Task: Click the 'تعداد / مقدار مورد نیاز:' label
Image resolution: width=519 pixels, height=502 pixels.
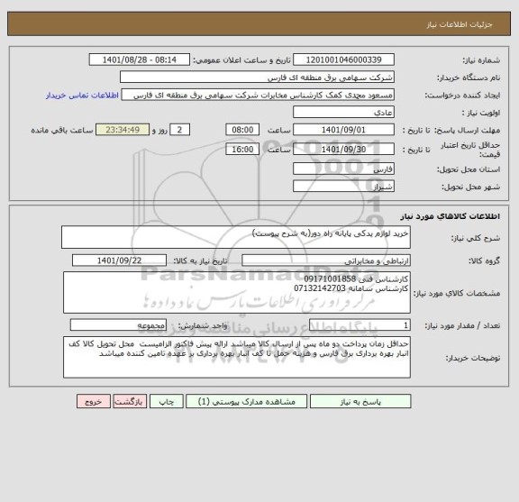Action: tap(462, 326)
